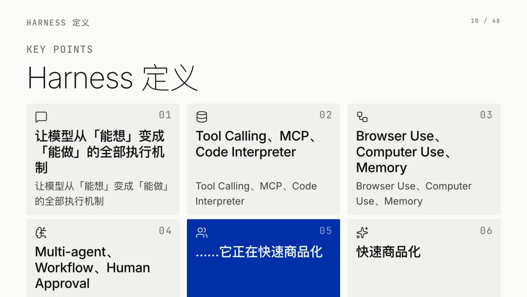Viewport: 527px width, 297px height.
Task: Click gray subtext Browser Use、Computer Use、Memory
Action: 414,193
